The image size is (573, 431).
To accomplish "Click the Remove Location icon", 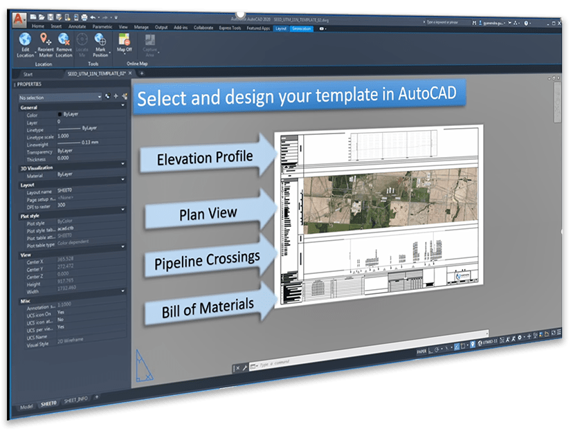I will coord(64,39).
